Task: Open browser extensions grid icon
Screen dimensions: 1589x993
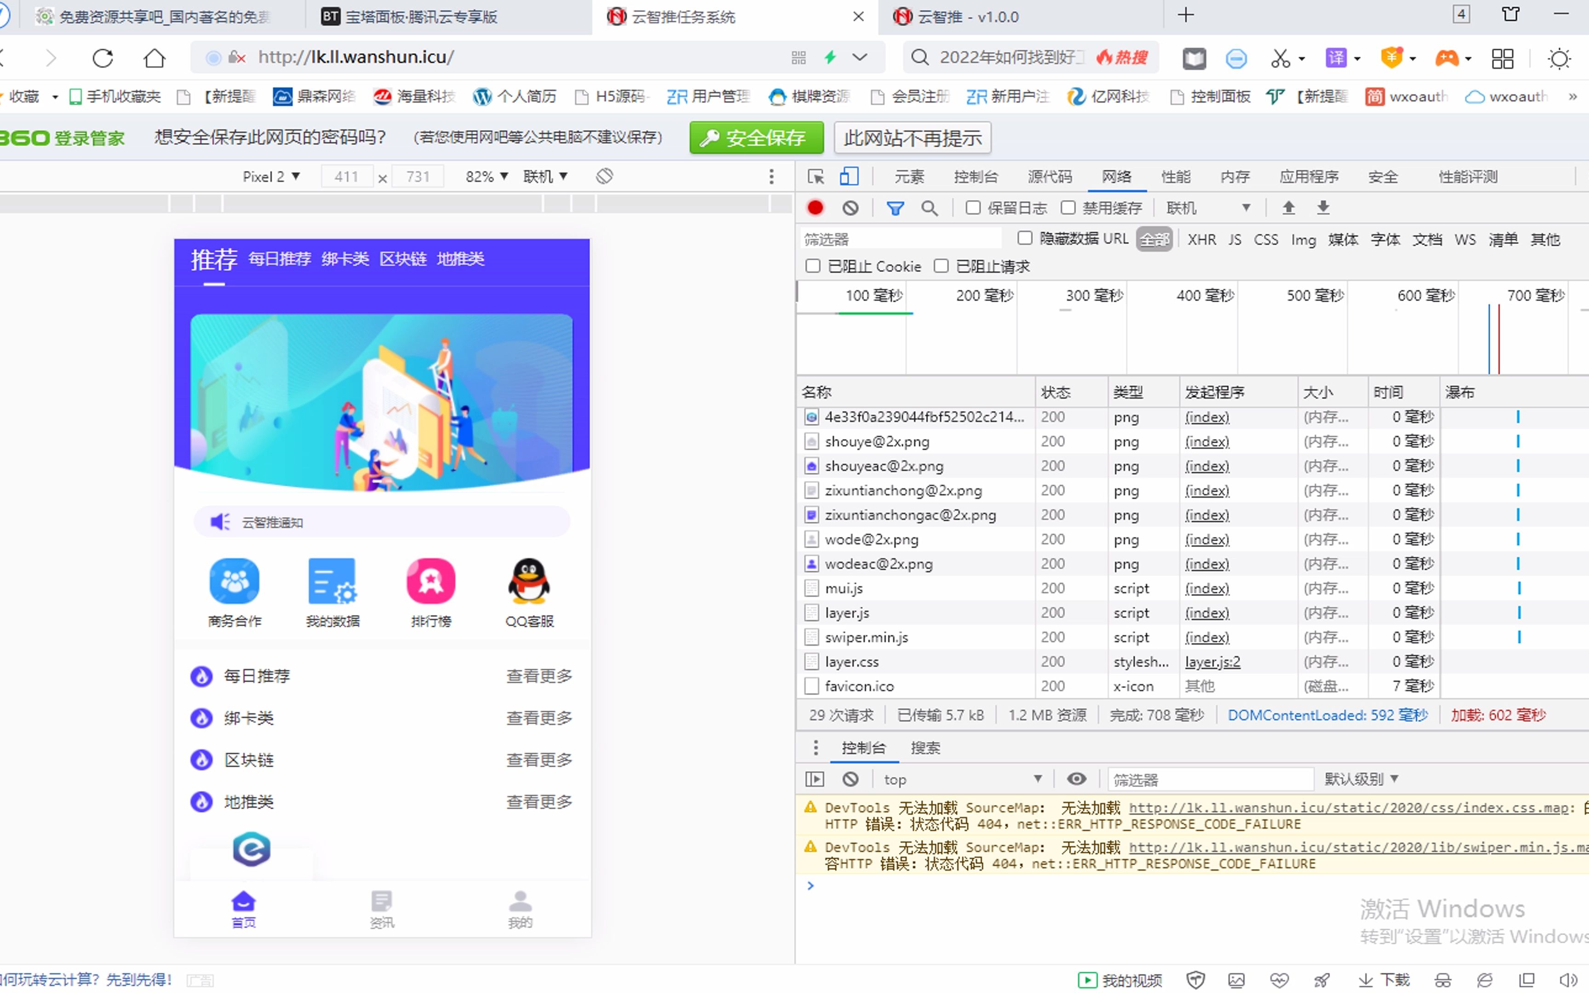Action: click(1502, 58)
